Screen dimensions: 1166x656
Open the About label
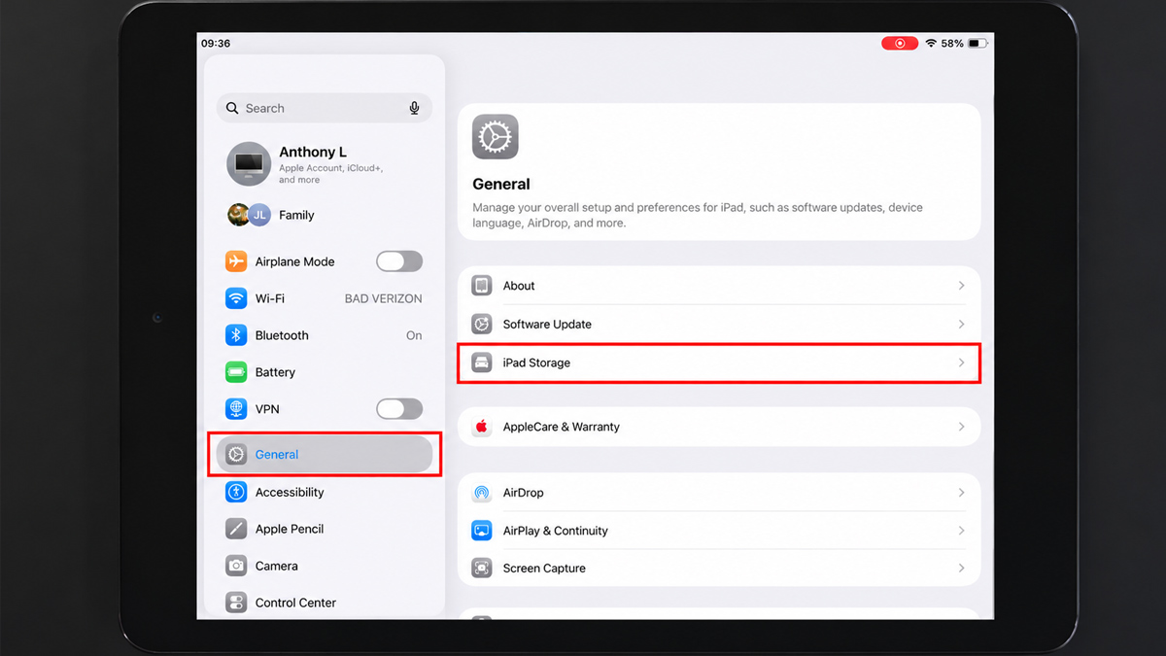pyautogui.click(x=519, y=286)
